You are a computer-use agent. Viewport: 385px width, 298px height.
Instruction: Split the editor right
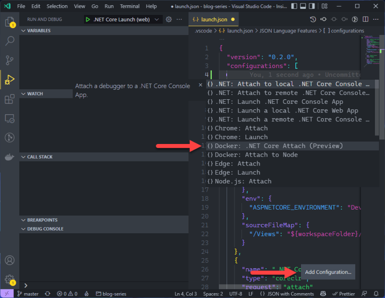pos(366,19)
